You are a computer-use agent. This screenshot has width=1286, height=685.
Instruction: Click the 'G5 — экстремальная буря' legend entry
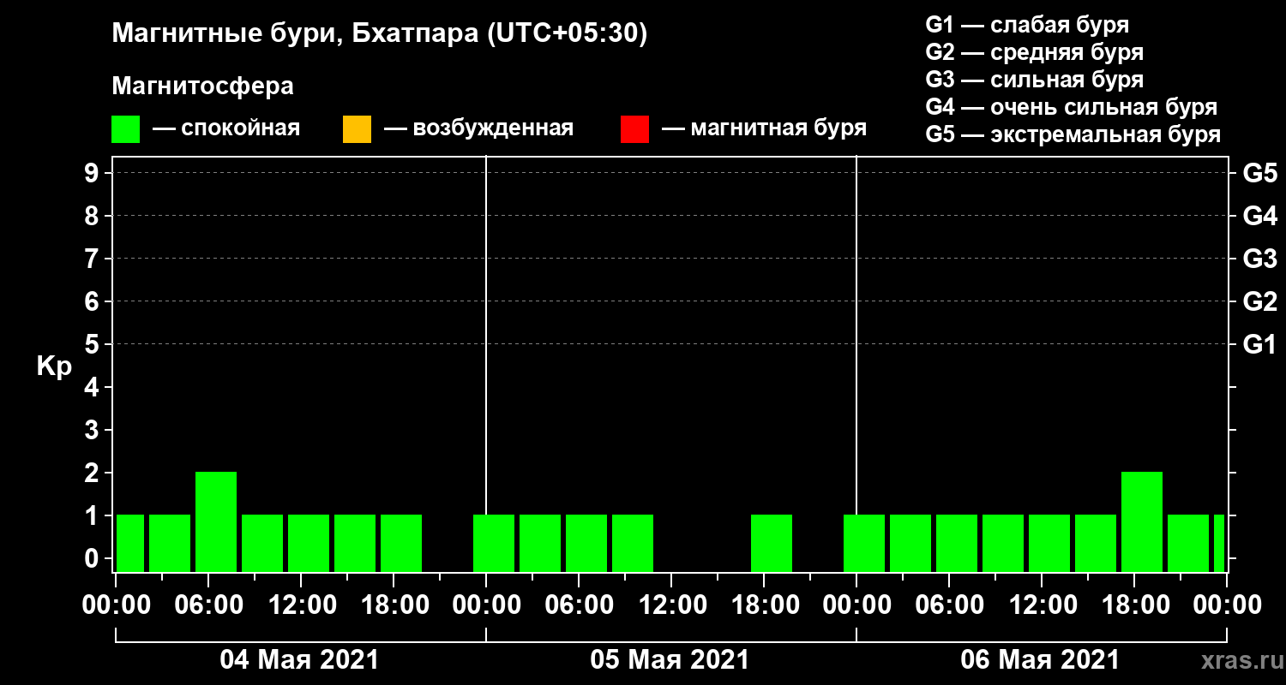pyautogui.click(x=1073, y=135)
